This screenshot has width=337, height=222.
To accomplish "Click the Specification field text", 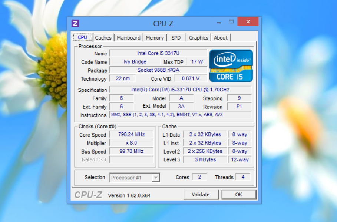I will [180, 90].
